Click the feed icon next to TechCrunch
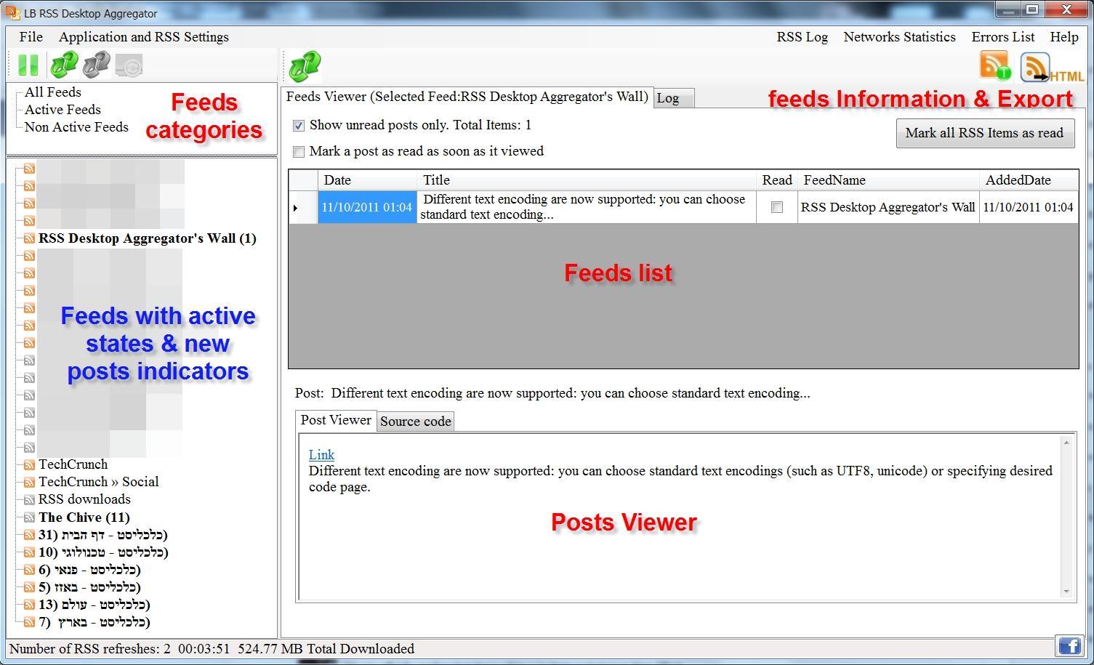The height and width of the screenshot is (665, 1094). [29, 464]
